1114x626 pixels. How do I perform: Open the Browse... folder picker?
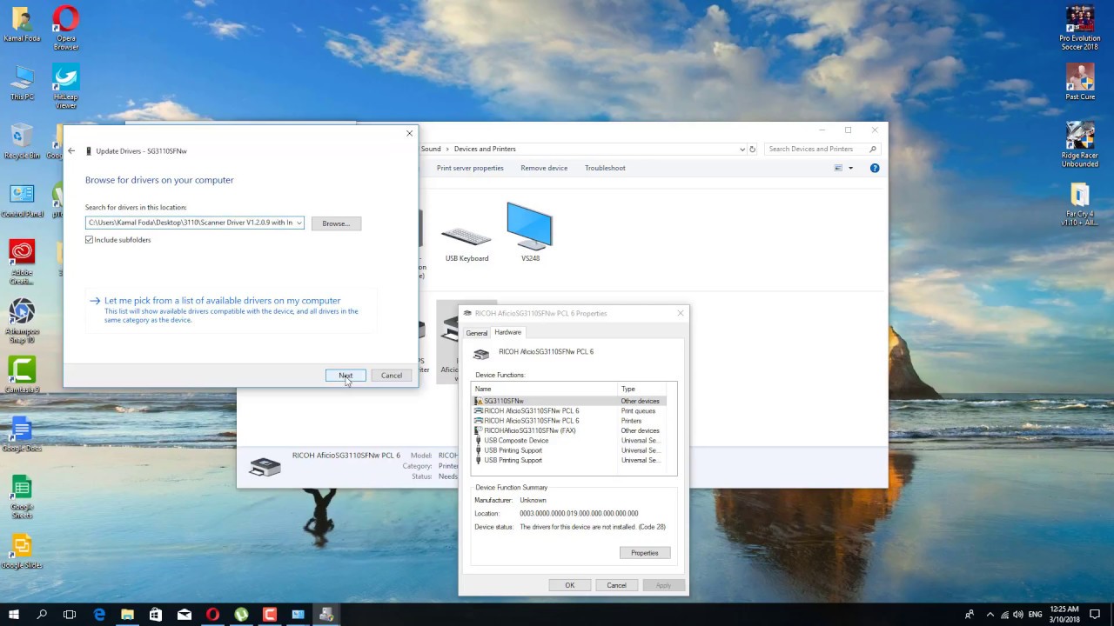pyautogui.click(x=336, y=223)
